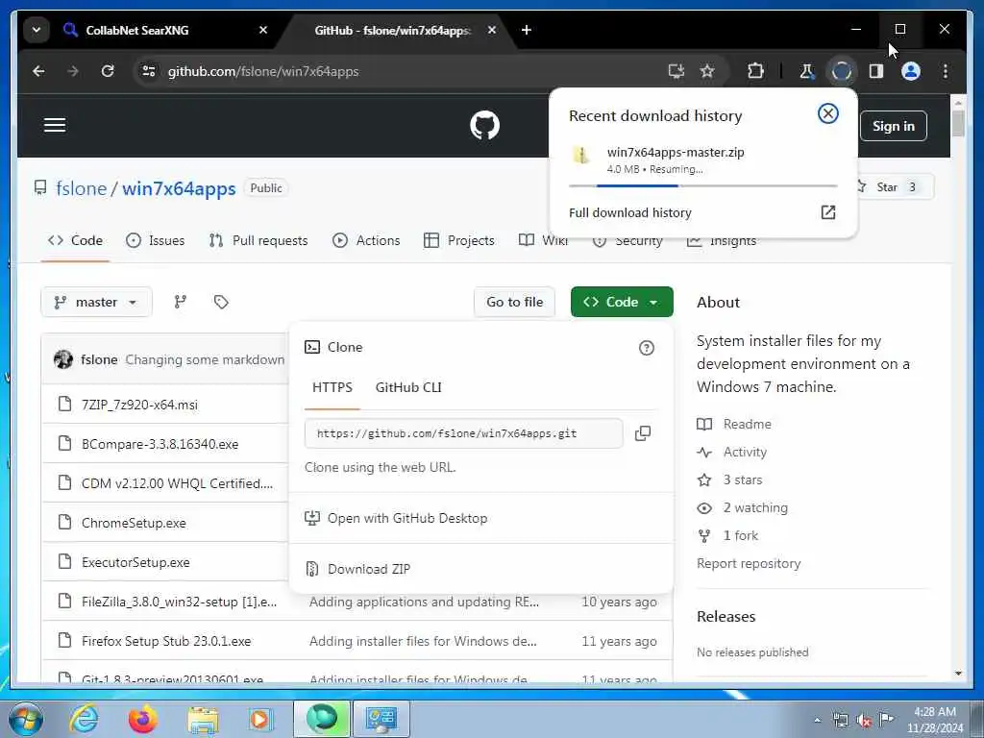The width and height of the screenshot is (984, 738).
Task: View the 3 stars link
Action: pyautogui.click(x=730, y=480)
